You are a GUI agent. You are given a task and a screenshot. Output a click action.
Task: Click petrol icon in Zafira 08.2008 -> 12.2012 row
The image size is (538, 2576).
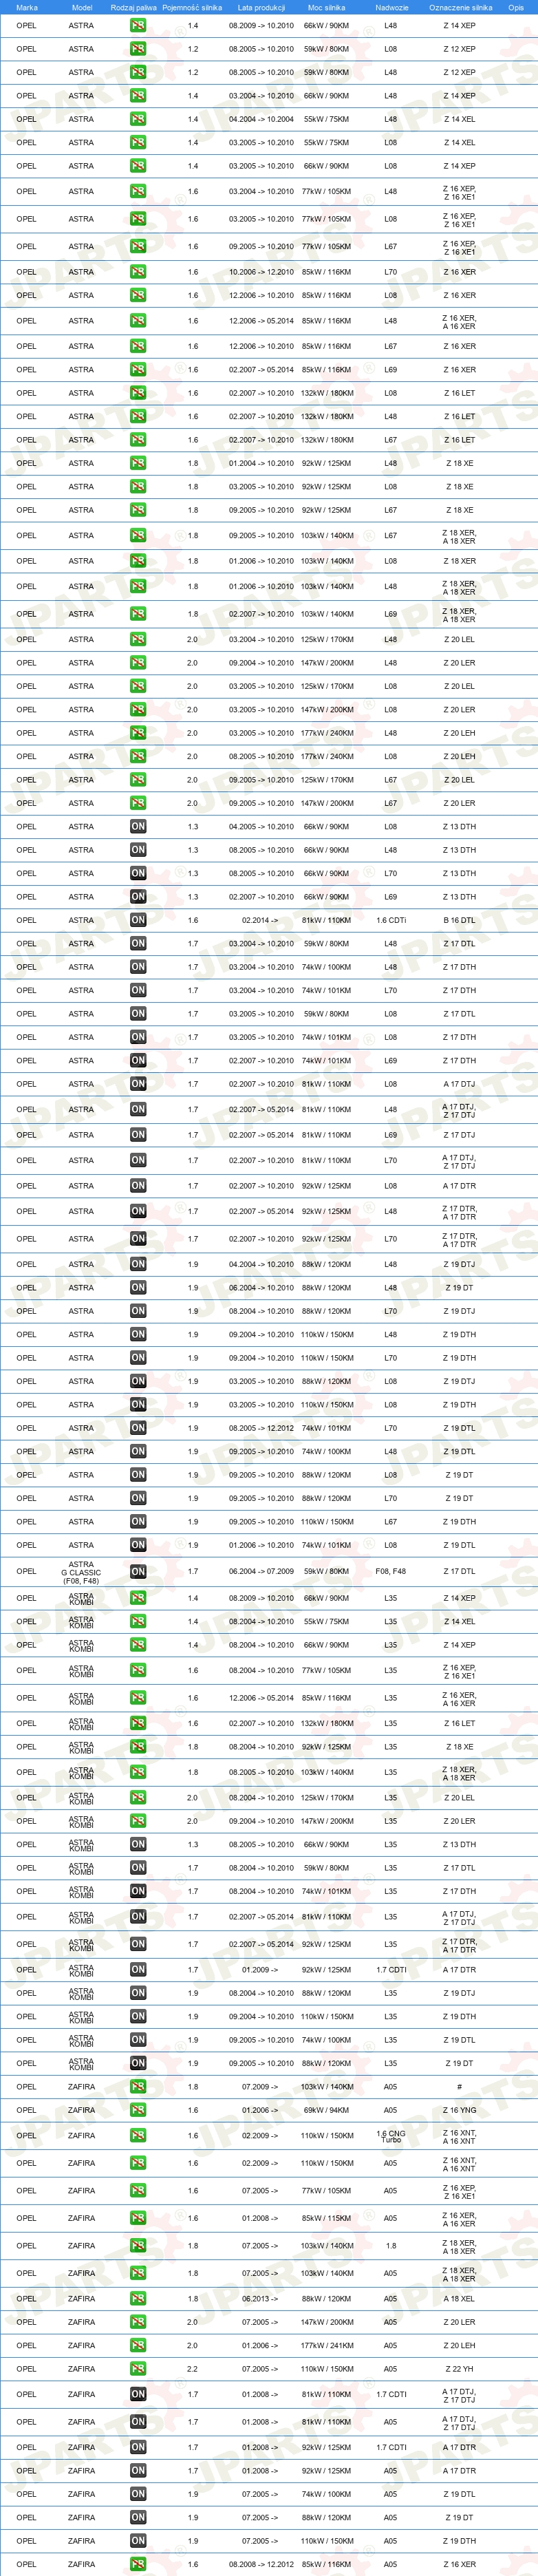click(x=138, y=2564)
